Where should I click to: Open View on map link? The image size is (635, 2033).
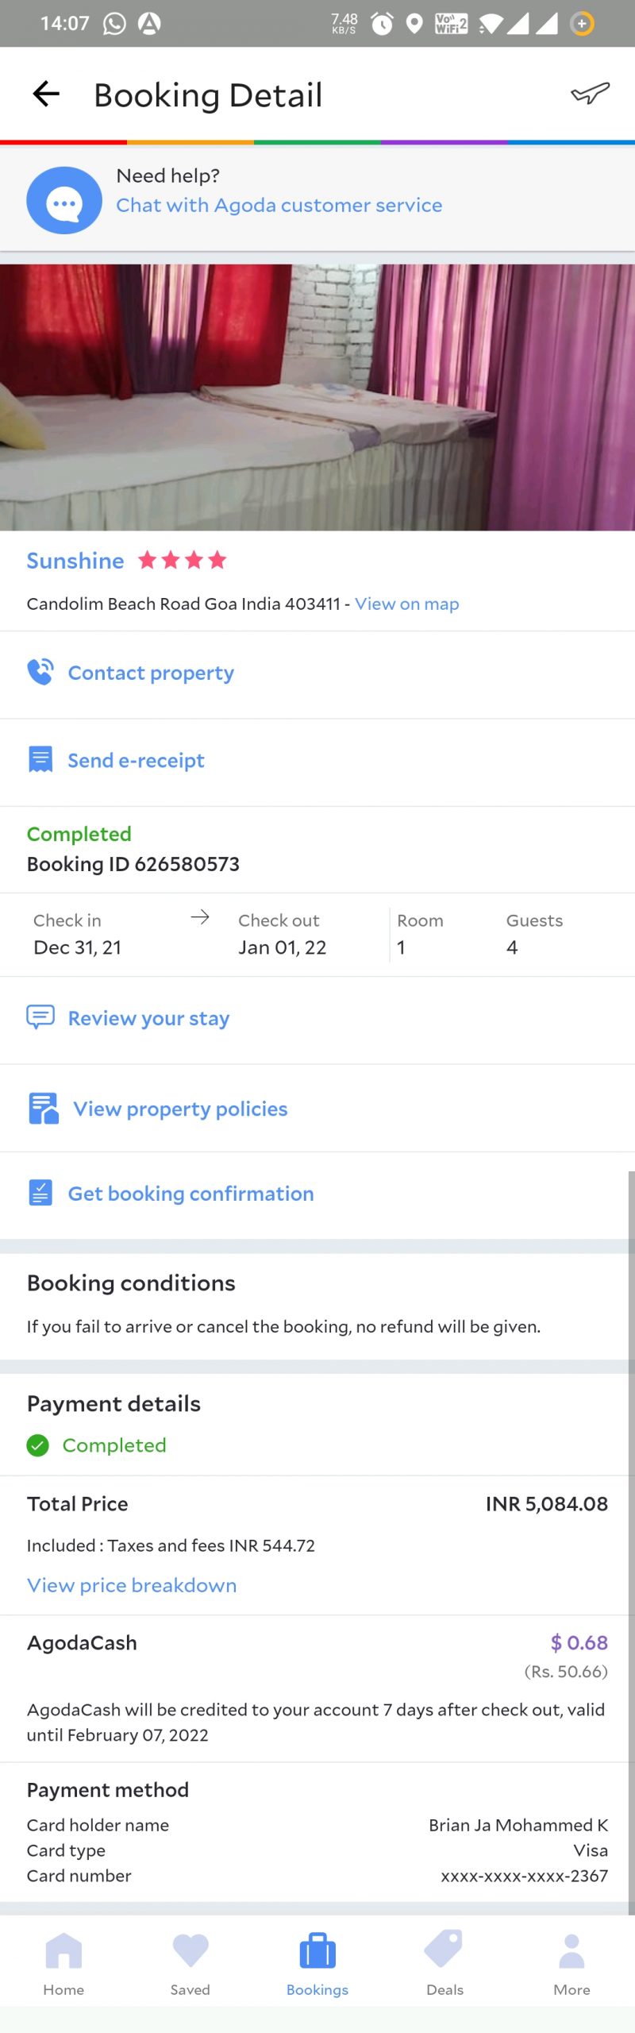tap(406, 604)
